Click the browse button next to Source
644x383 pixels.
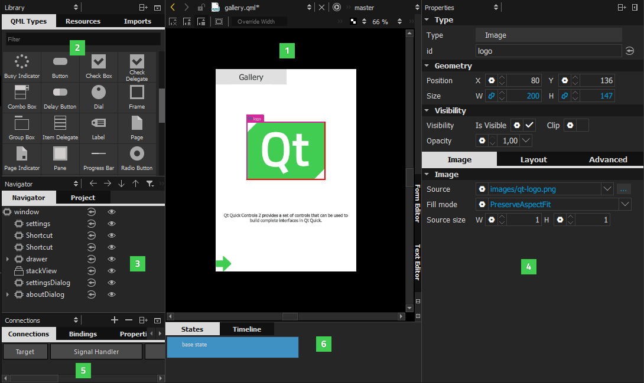click(623, 189)
